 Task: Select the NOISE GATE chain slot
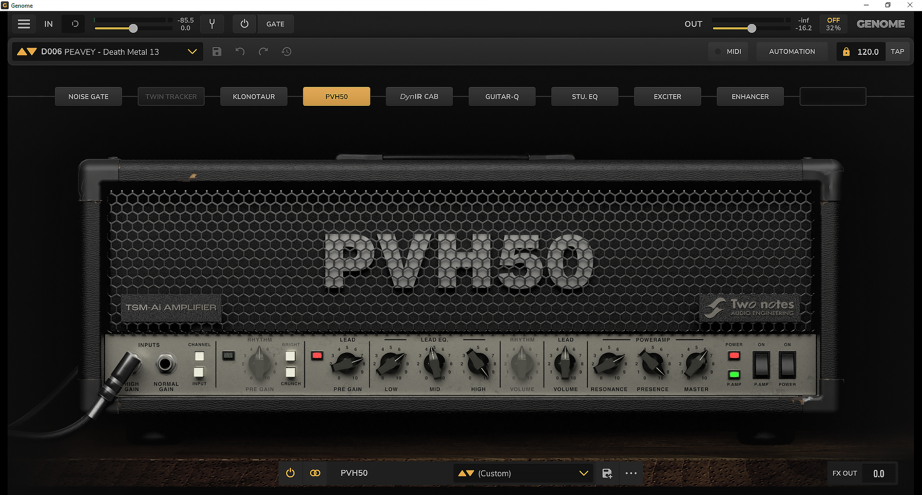click(88, 97)
